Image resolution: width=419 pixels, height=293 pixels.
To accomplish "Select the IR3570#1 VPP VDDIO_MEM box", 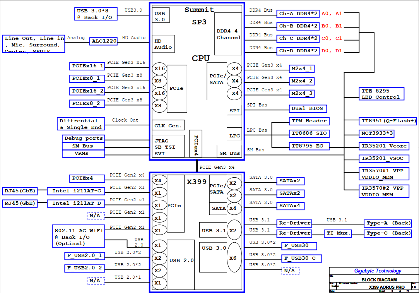I will (x=384, y=174).
